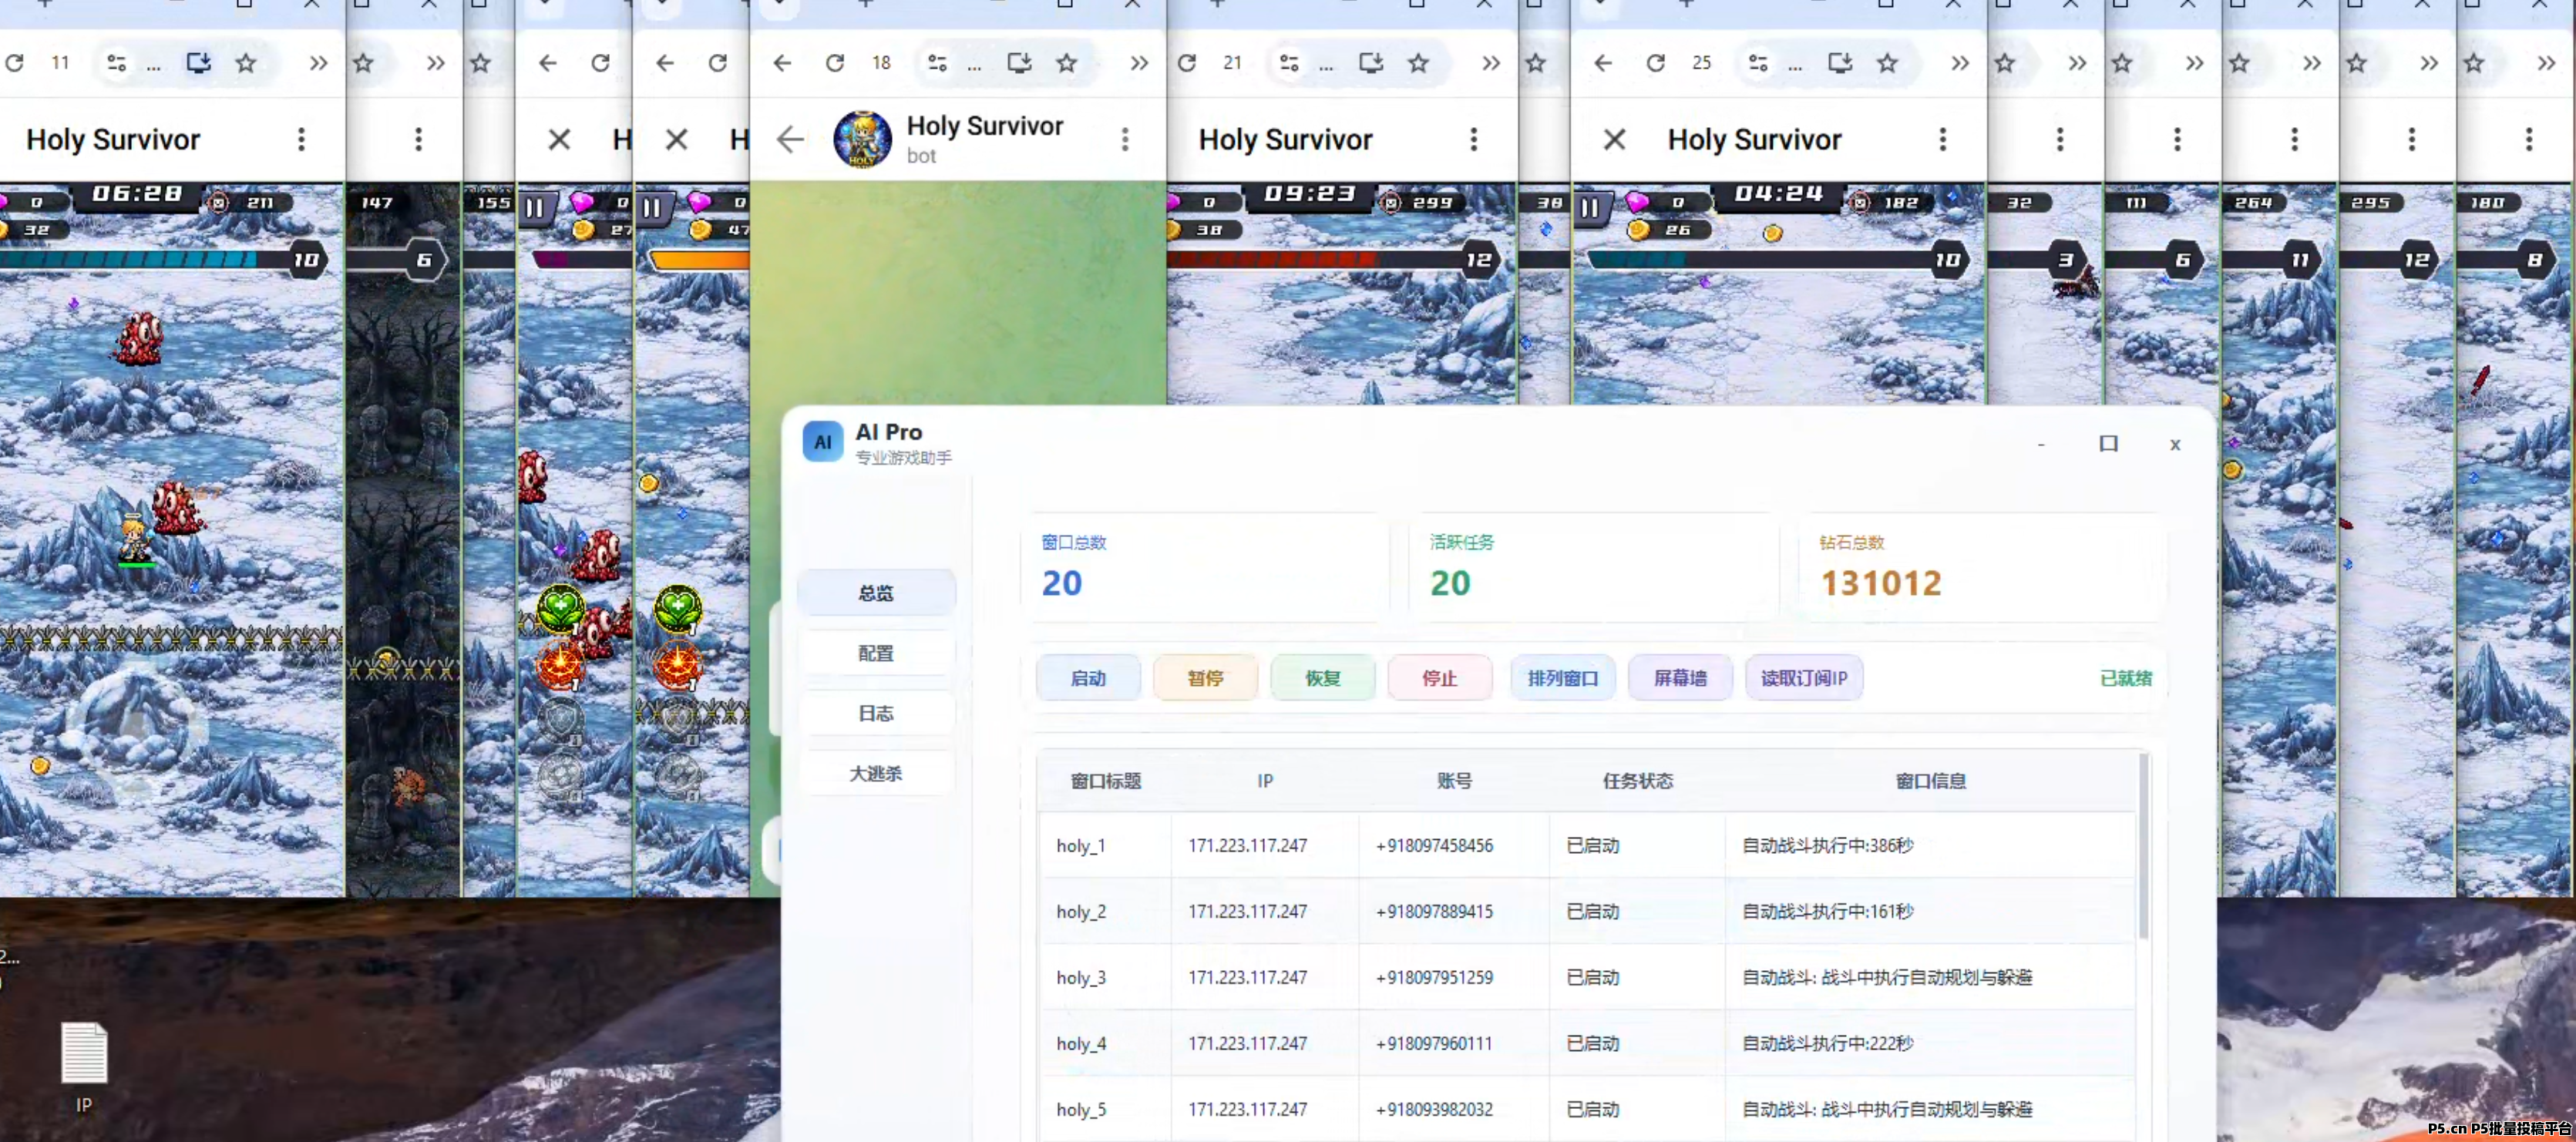The width and height of the screenshot is (2576, 1142).
Task: Reload the page in browser window 21
Action: coord(1187,63)
